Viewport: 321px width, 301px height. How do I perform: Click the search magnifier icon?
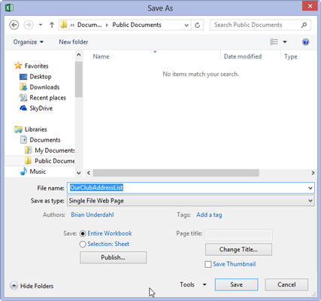coord(304,25)
